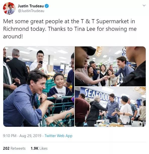Open the Twitter Web App link
The image size is (149, 154).
click(58, 136)
